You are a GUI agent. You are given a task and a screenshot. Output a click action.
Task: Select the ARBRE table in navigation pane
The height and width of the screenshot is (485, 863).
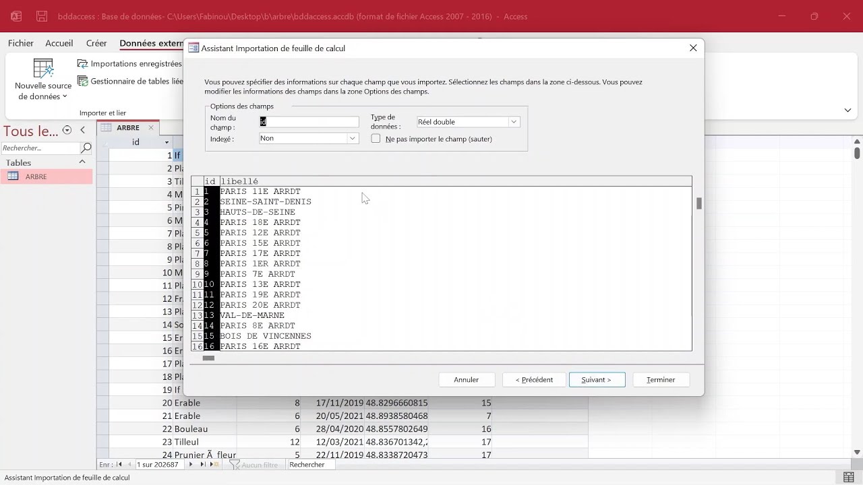(x=47, y=176)
